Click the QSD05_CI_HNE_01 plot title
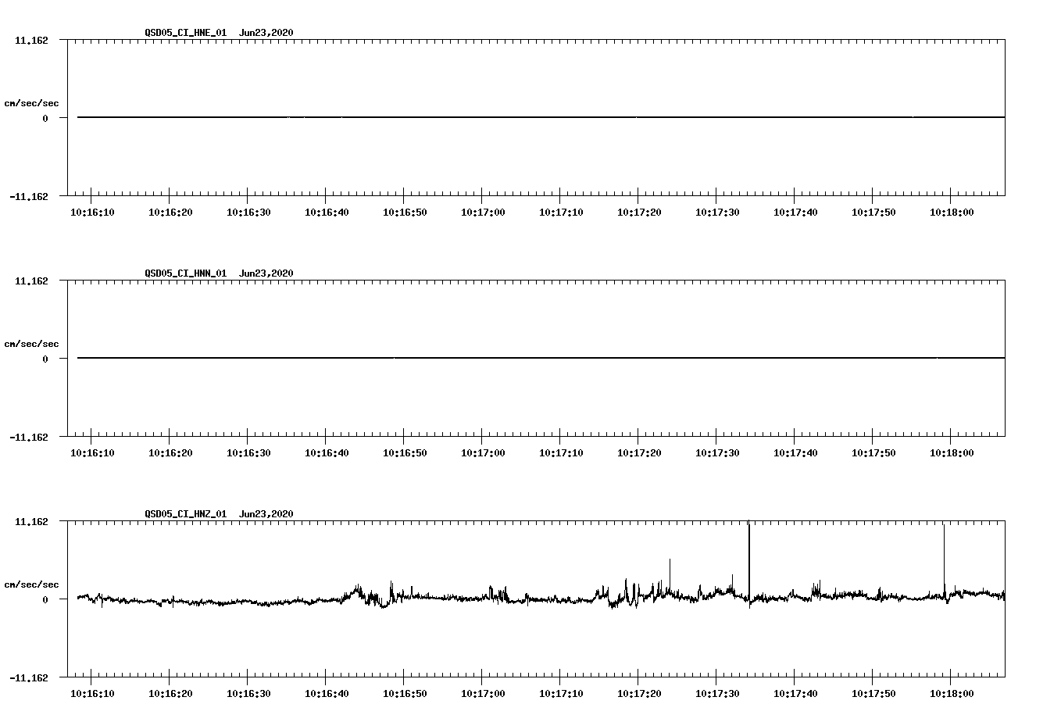This screenshot has width=1061, height=722. tap(186, 33)
